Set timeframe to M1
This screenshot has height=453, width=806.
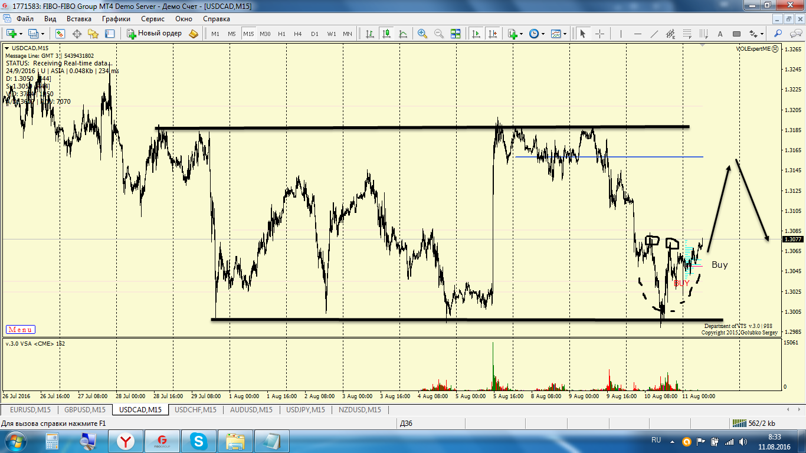215,34
